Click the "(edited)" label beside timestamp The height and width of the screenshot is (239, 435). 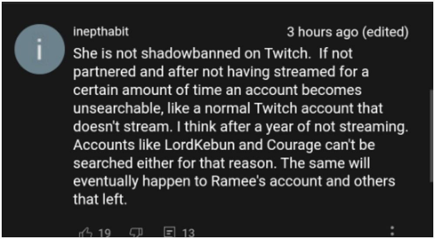point(386,32)
